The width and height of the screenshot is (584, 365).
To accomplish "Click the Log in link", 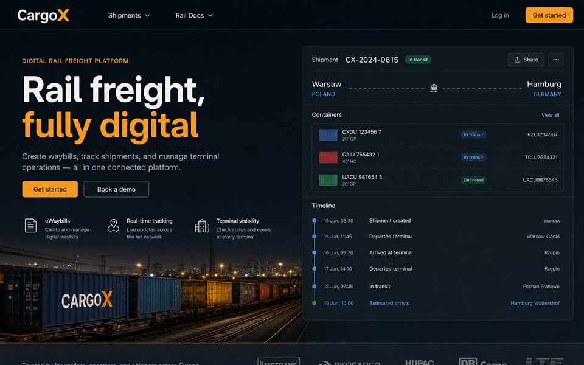I will (500, 15).
